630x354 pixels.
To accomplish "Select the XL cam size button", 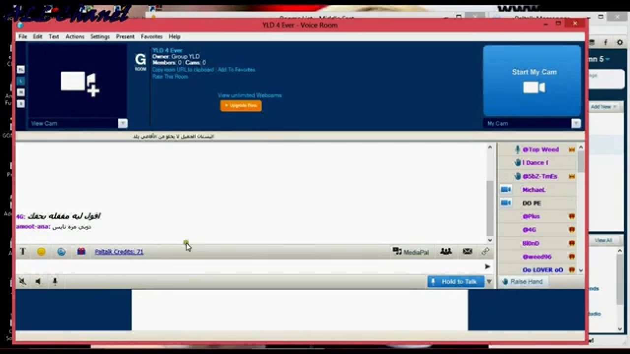I will pos(21,69).
